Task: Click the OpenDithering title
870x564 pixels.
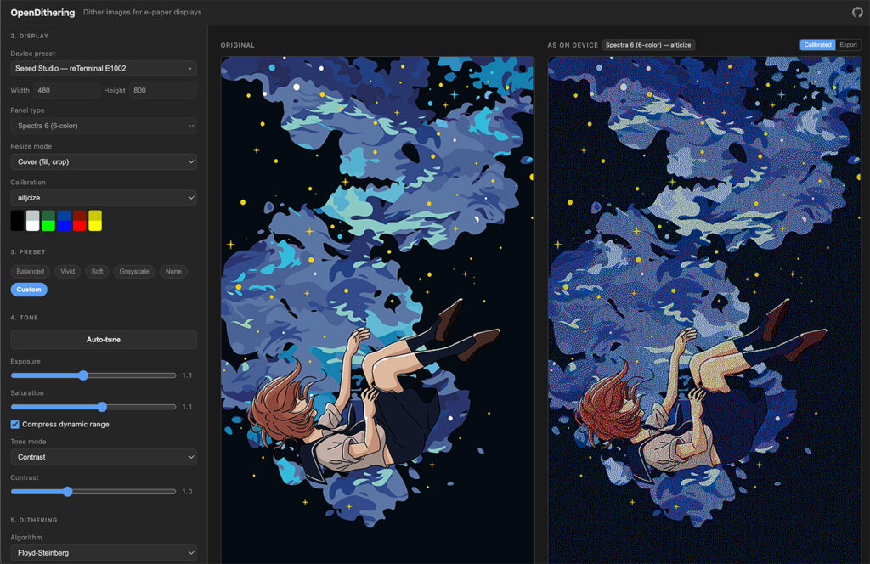Action: [x=42, y=12]
